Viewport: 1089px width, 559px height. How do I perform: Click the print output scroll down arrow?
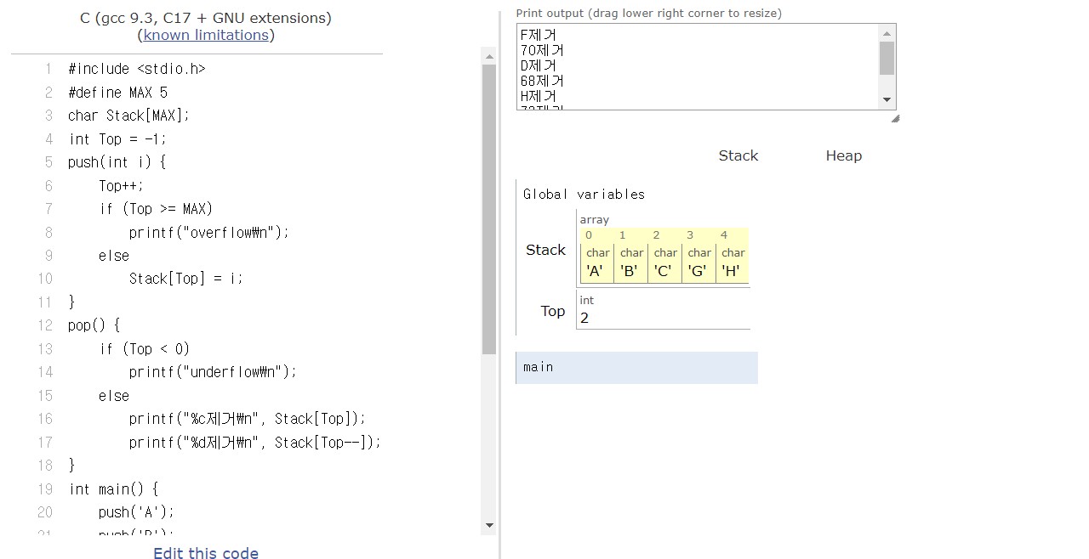(x=887, y=99)
